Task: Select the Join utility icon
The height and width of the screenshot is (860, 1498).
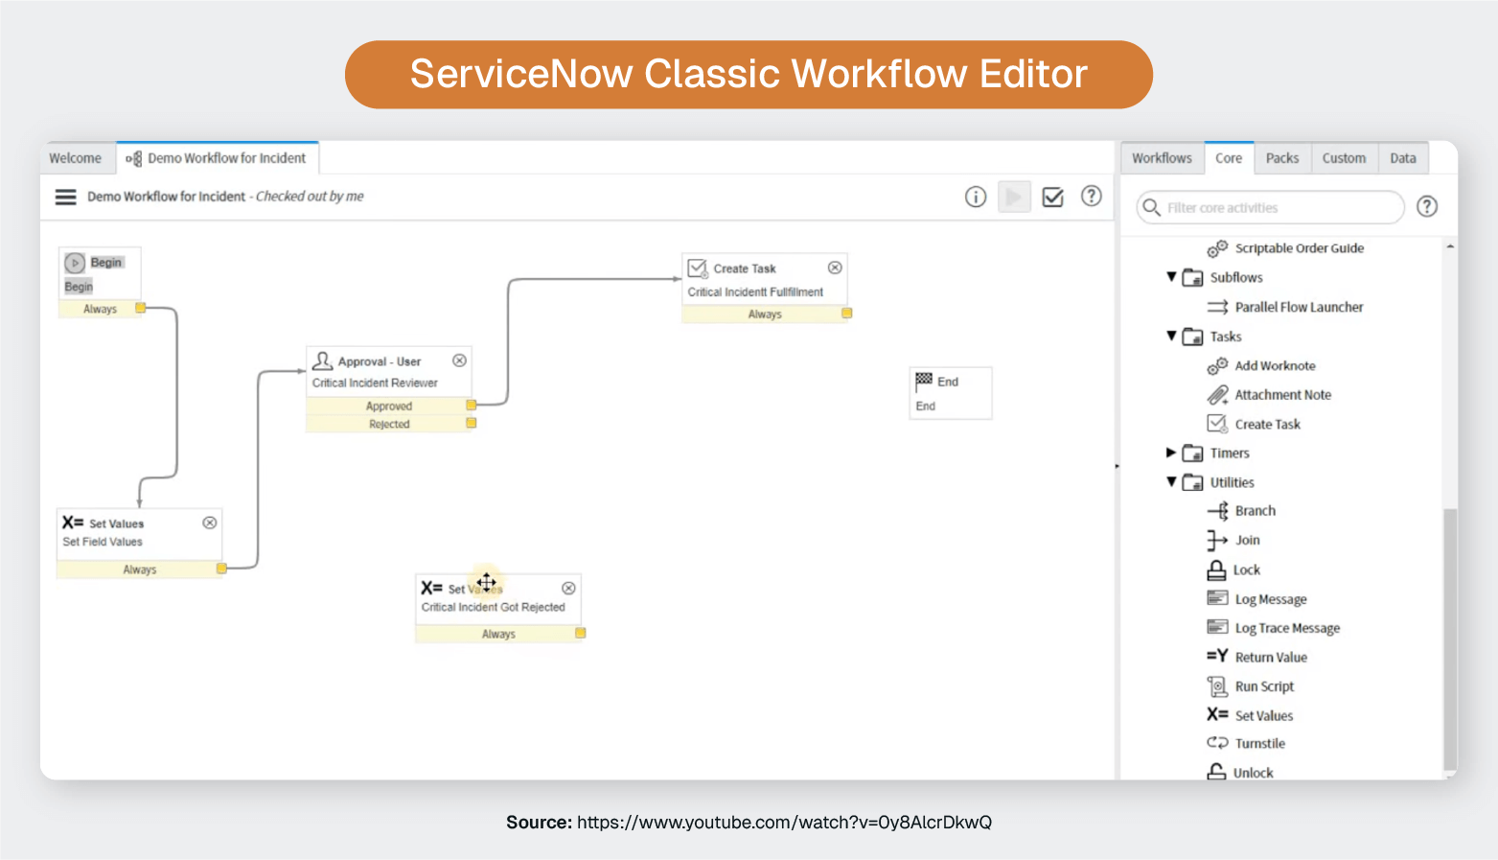Action: [x=1215, y=540]
